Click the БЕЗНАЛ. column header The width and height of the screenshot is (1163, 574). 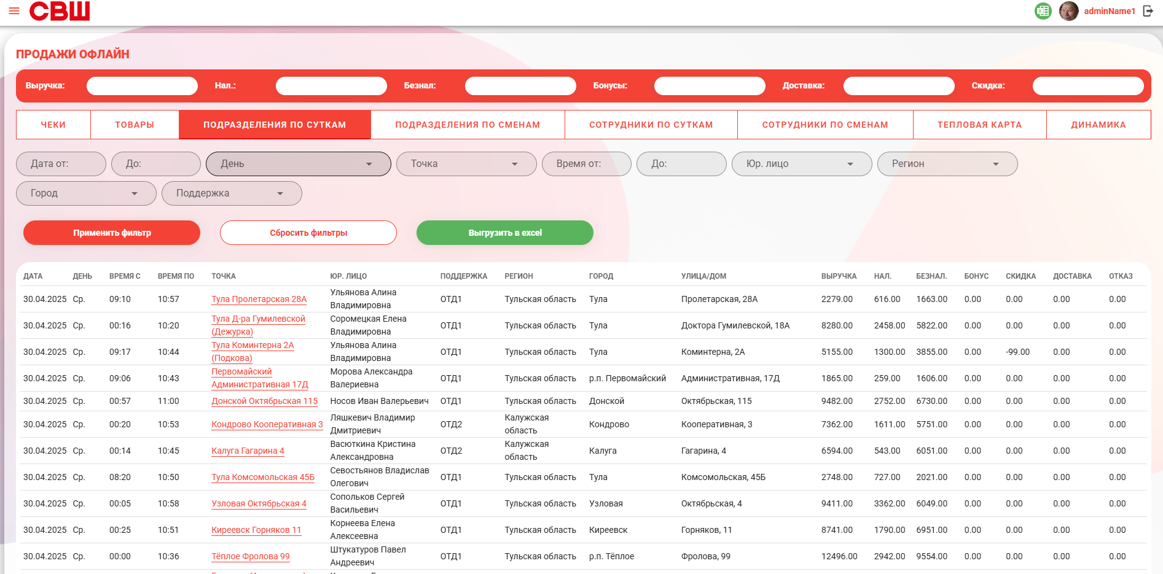(x=931, y=276)
